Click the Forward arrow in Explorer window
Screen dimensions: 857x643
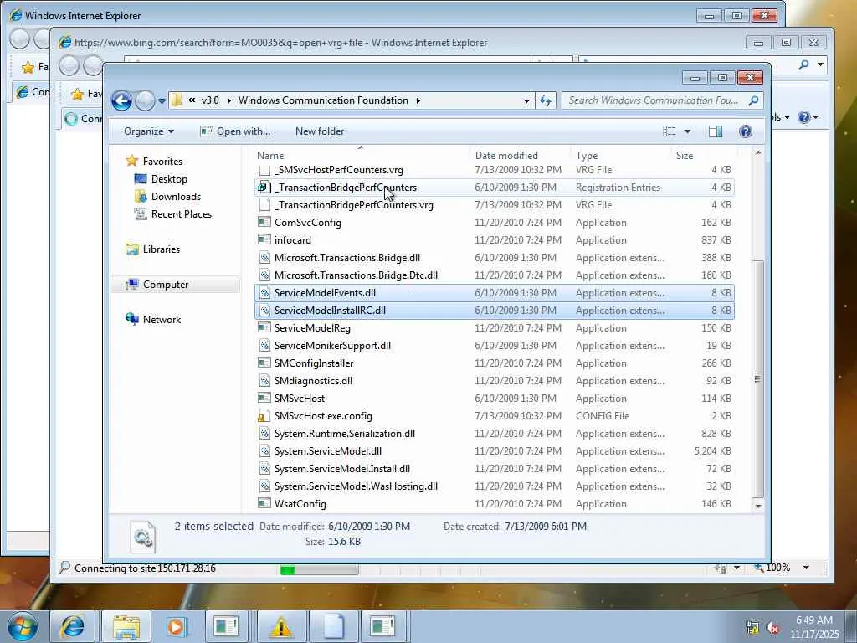pyautogui.click(x=145, y=100)
